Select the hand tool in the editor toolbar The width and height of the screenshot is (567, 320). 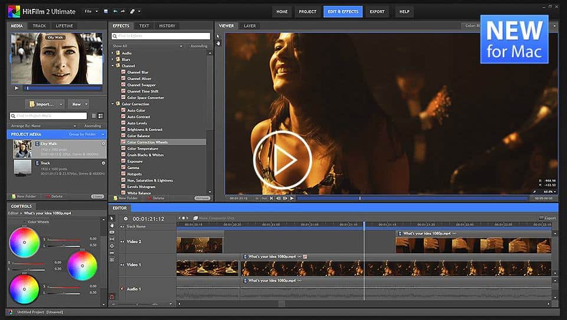112,225
